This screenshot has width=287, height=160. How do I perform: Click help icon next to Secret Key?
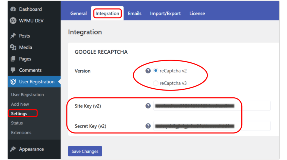[x=148, y=126]
